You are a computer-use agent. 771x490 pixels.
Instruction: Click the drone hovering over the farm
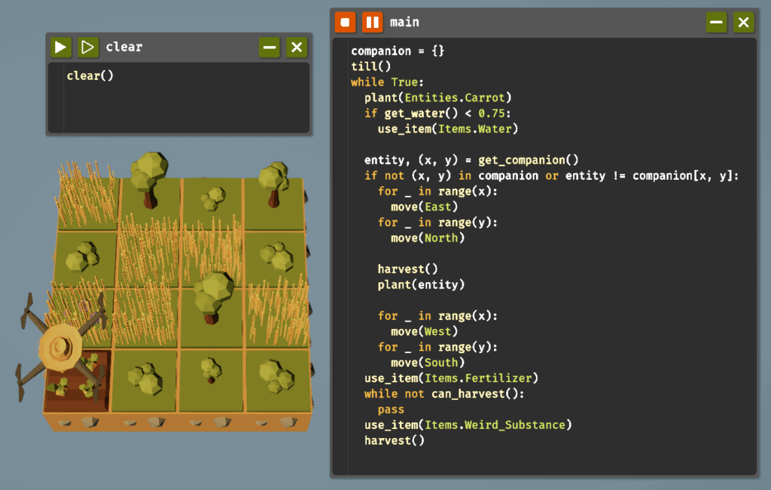click(60, 345)
